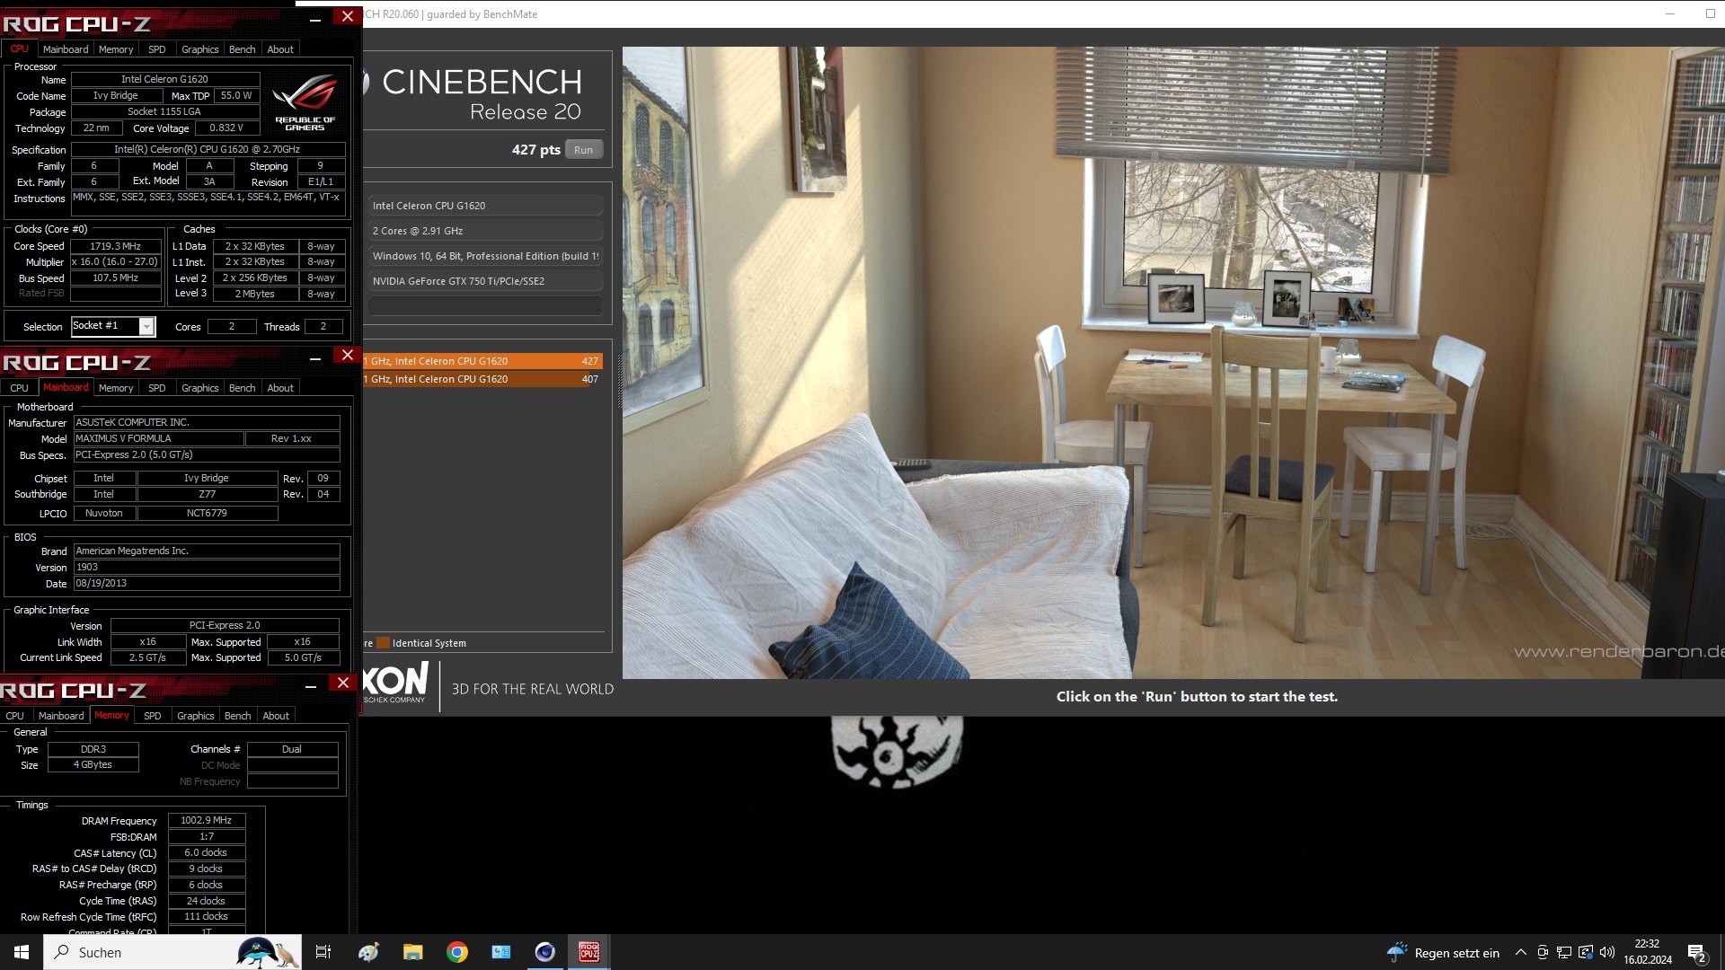Minimize the top ROG CPU-Z window
Image resolution: width=1725 pixels, height=970 pixels.
(x=315, y=20)
